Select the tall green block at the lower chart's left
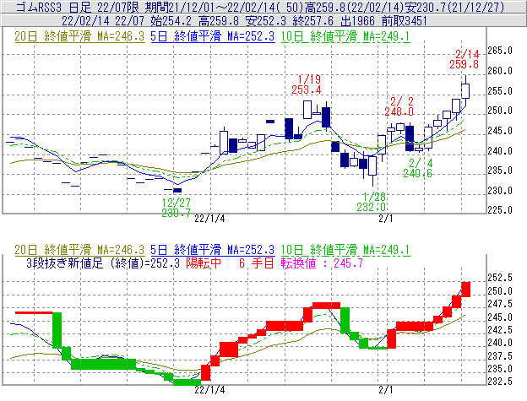Image resolution: width=527 pixels, height=401 pixels. point(57,330)
